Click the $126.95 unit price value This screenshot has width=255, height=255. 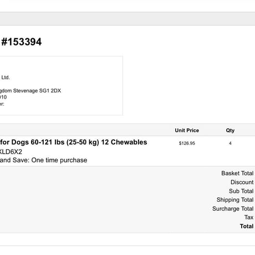[x=187, y=143]
